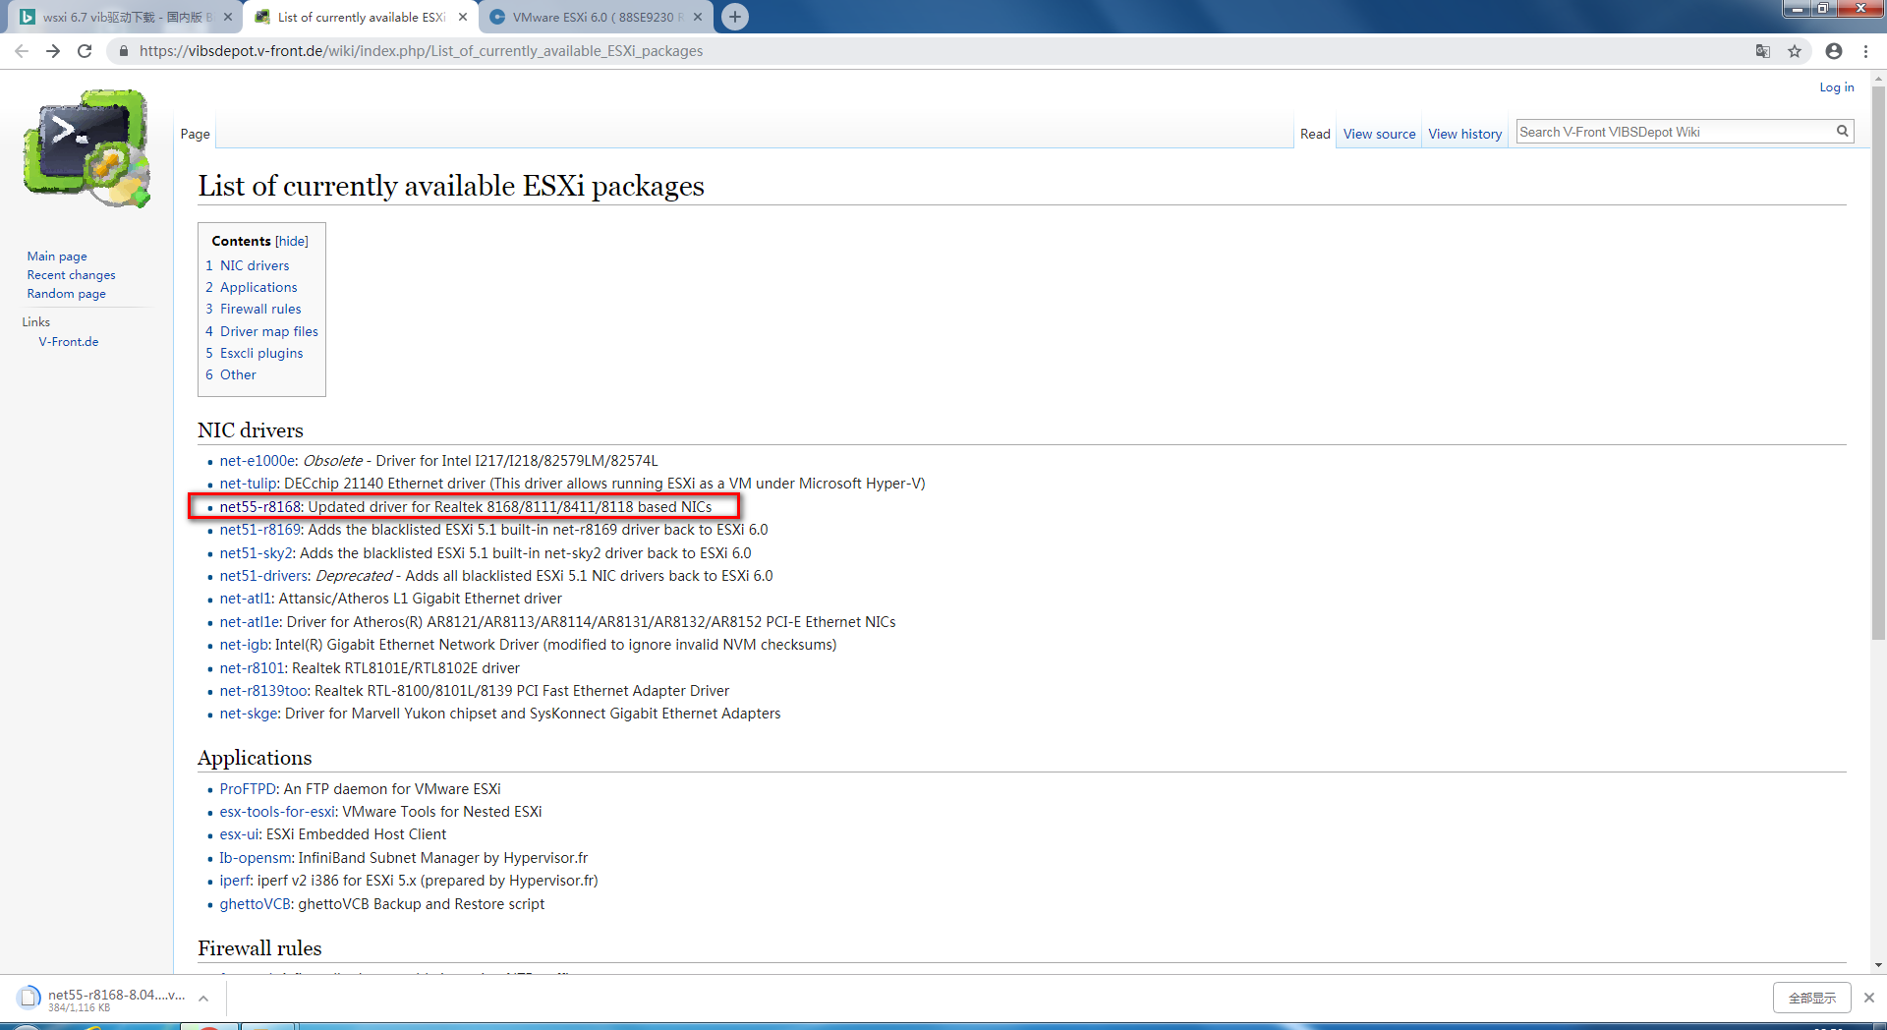Viewport: 1887px width, 1030px height.
Task: Open the net-r8139too driver link
Action: (263, 691)
